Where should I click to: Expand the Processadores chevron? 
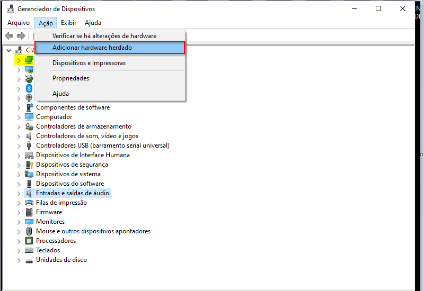19,241
